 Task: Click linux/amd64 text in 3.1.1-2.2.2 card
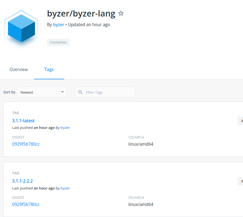(x=141, y=204)
